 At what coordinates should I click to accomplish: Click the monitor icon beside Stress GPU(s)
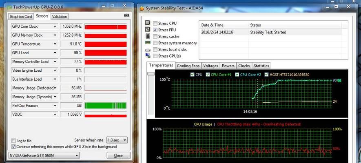(x=148, y=56)
